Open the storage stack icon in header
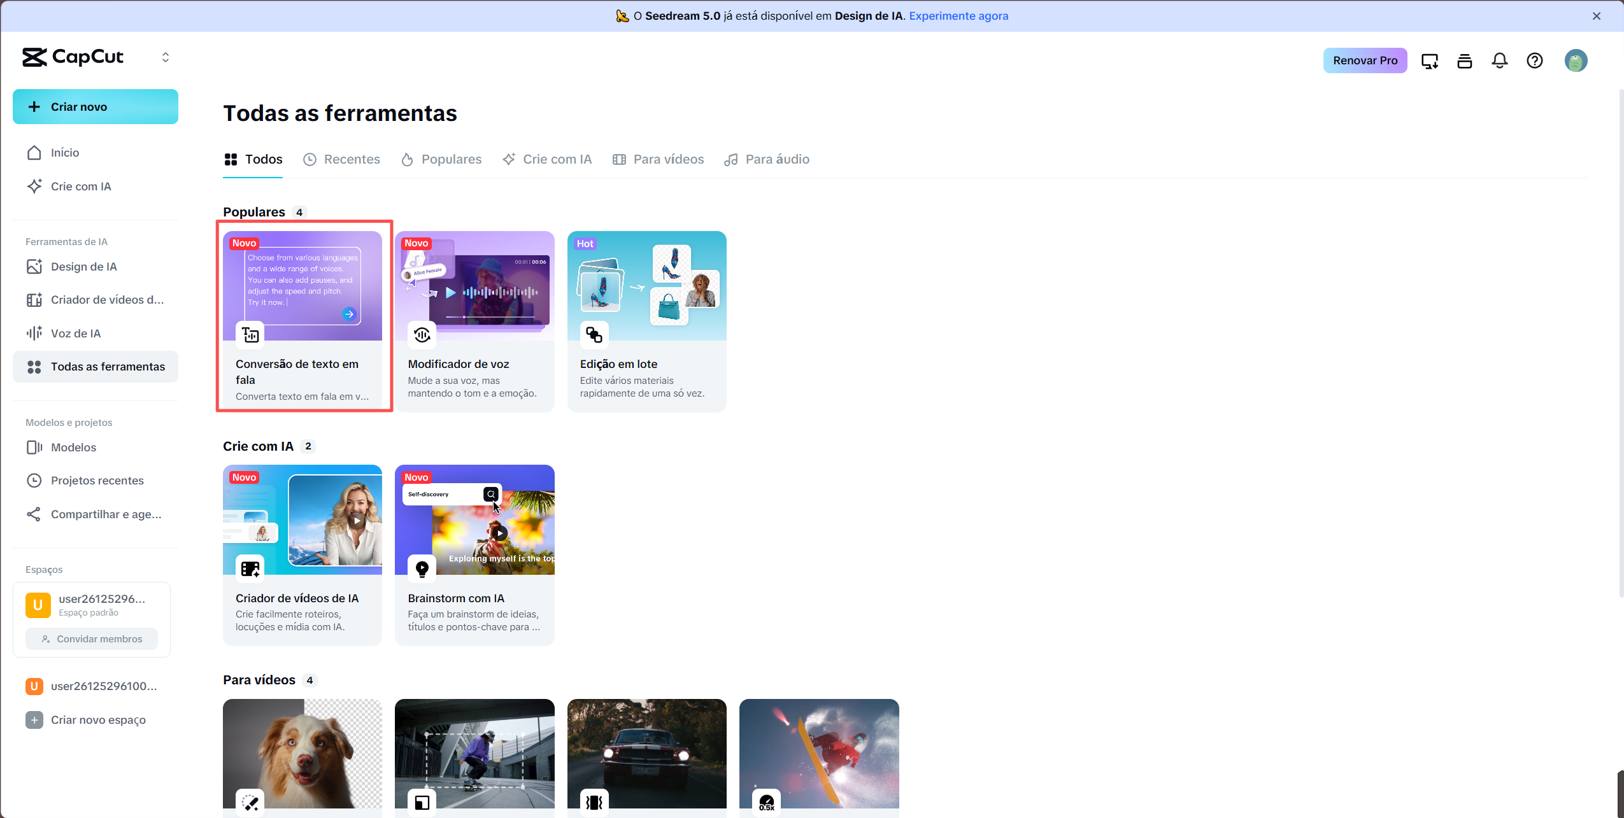The image size is (1624, 818). point(1465,60)
